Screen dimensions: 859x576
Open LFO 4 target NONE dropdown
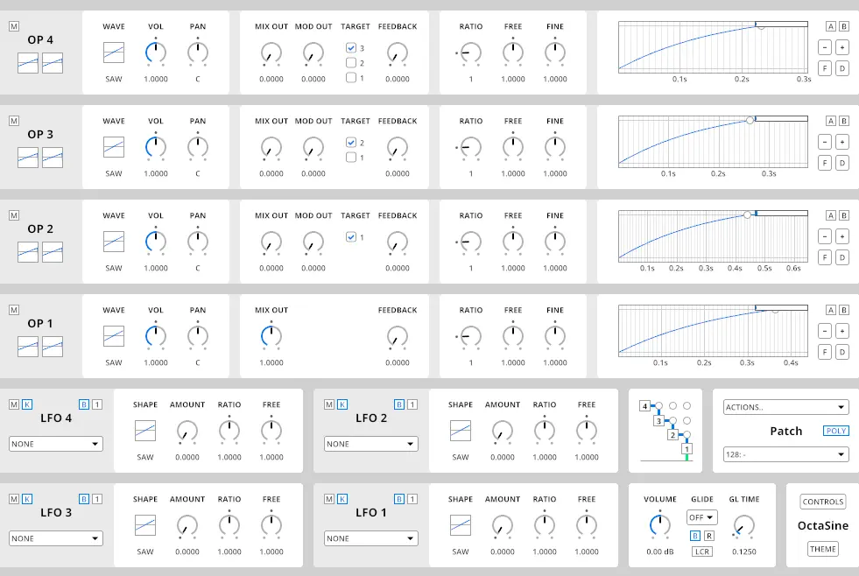(x=56, y=444)
